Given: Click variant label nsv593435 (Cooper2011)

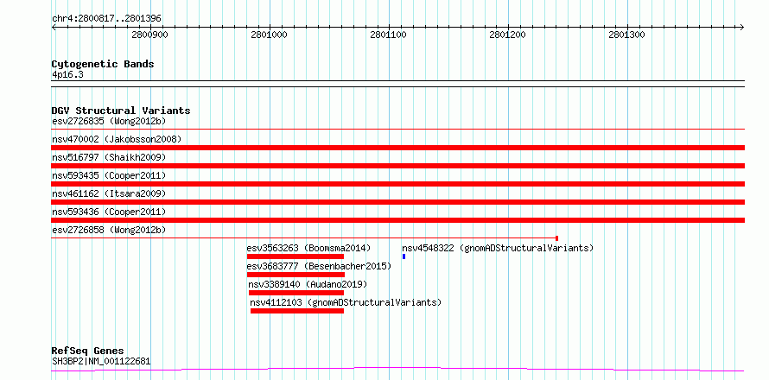Looking at the screenshot, I should [109, 175].
